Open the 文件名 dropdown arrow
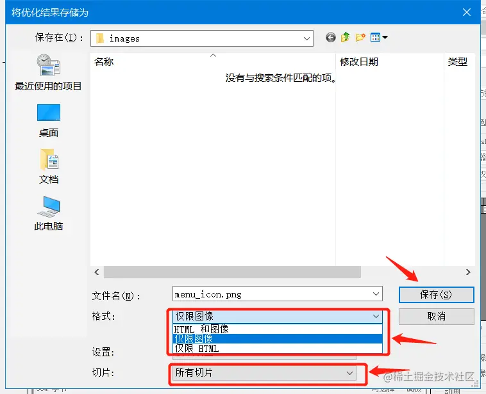This screenshot has width=486, height=394. pos(376,294)
